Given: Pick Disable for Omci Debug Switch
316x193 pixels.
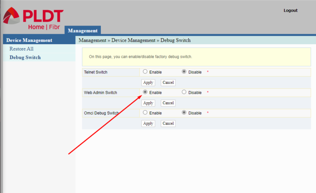Looking at the screenshot, I should click(x=184, y=113).
